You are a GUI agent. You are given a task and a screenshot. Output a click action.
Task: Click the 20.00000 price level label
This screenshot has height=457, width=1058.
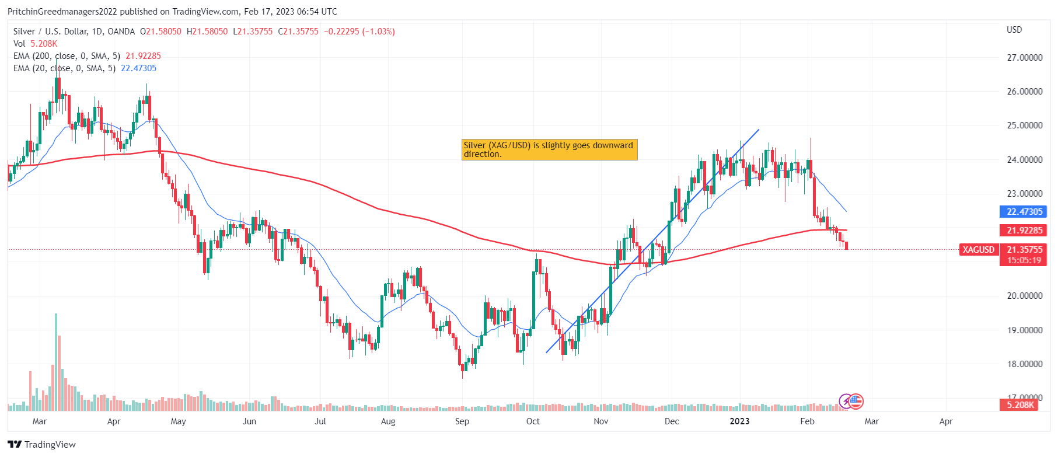tap(1025, 296)
